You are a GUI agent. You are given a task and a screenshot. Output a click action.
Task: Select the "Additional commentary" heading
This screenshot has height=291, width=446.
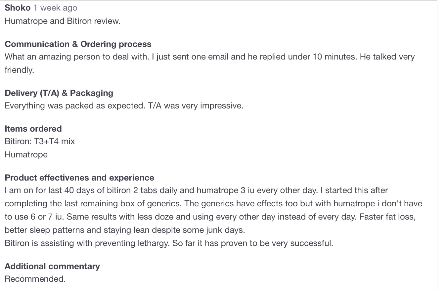click(52, 266)
